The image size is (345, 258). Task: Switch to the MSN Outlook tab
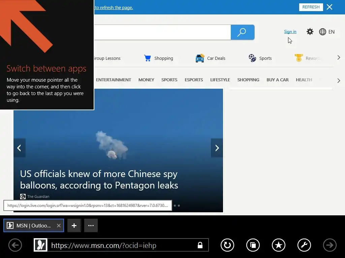tap(34, 225)
